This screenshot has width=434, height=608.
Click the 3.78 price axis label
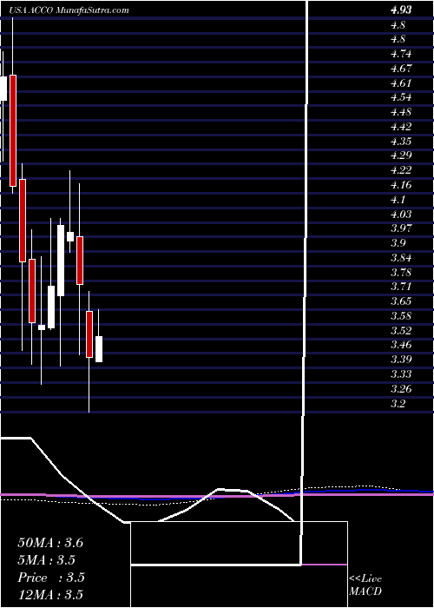401,273
